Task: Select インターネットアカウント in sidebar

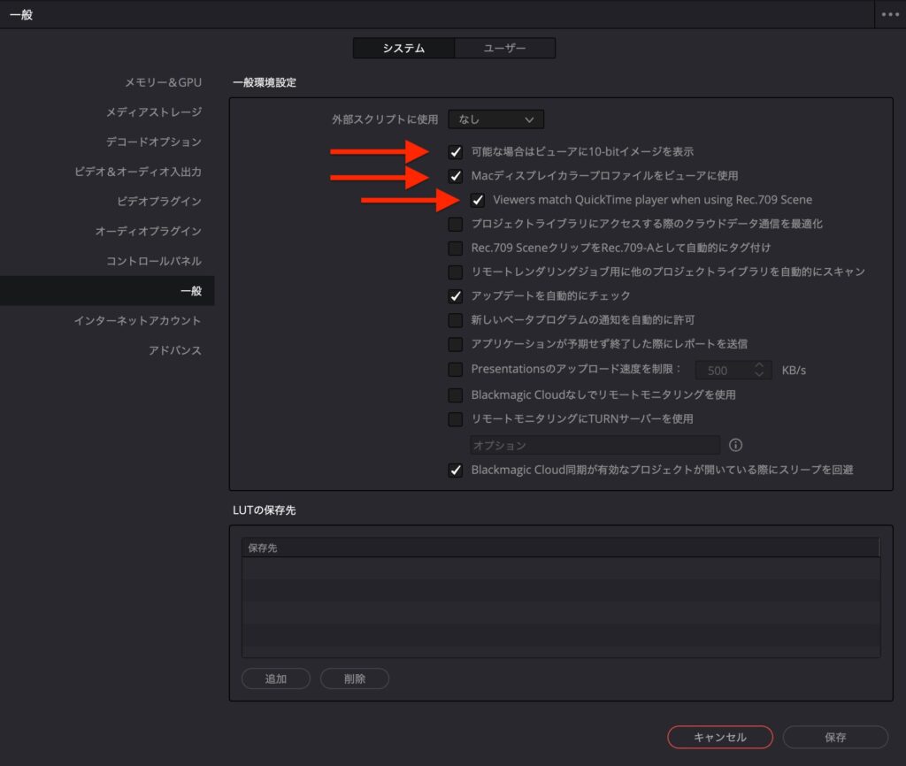Action: [137, 320]
